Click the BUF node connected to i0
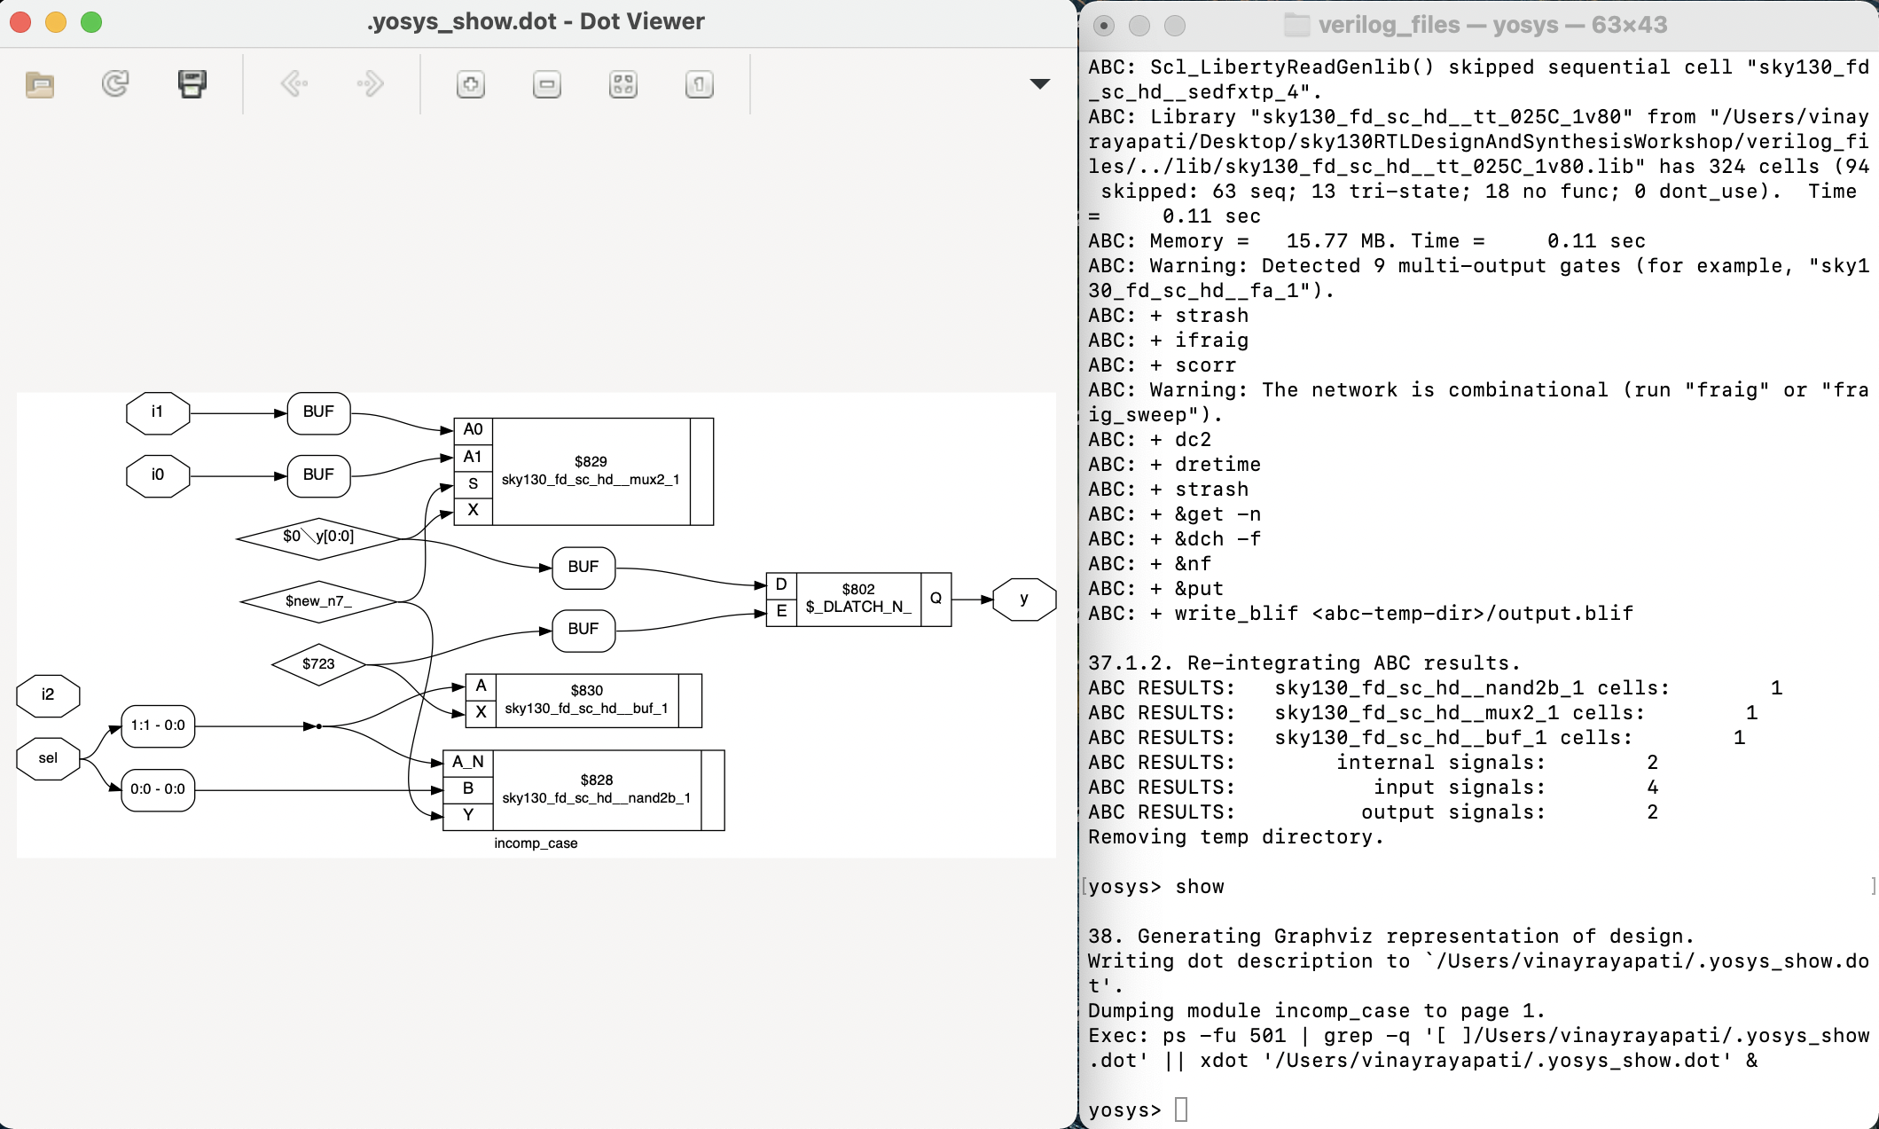The width and height of the screenshot is (1879, 1129). pyautogui.click(x=317, y=475)
